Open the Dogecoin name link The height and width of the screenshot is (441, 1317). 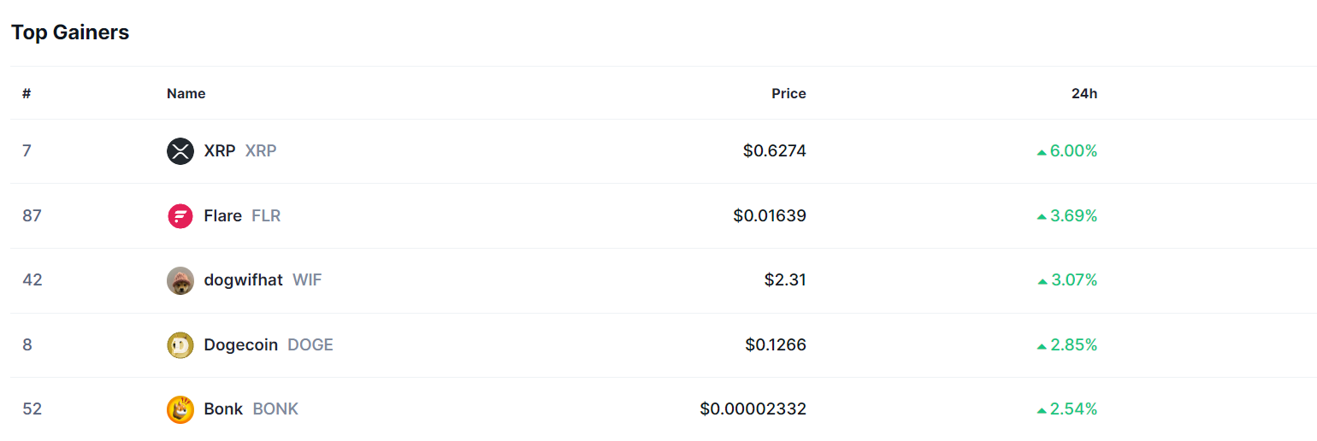tap(240, 345)
